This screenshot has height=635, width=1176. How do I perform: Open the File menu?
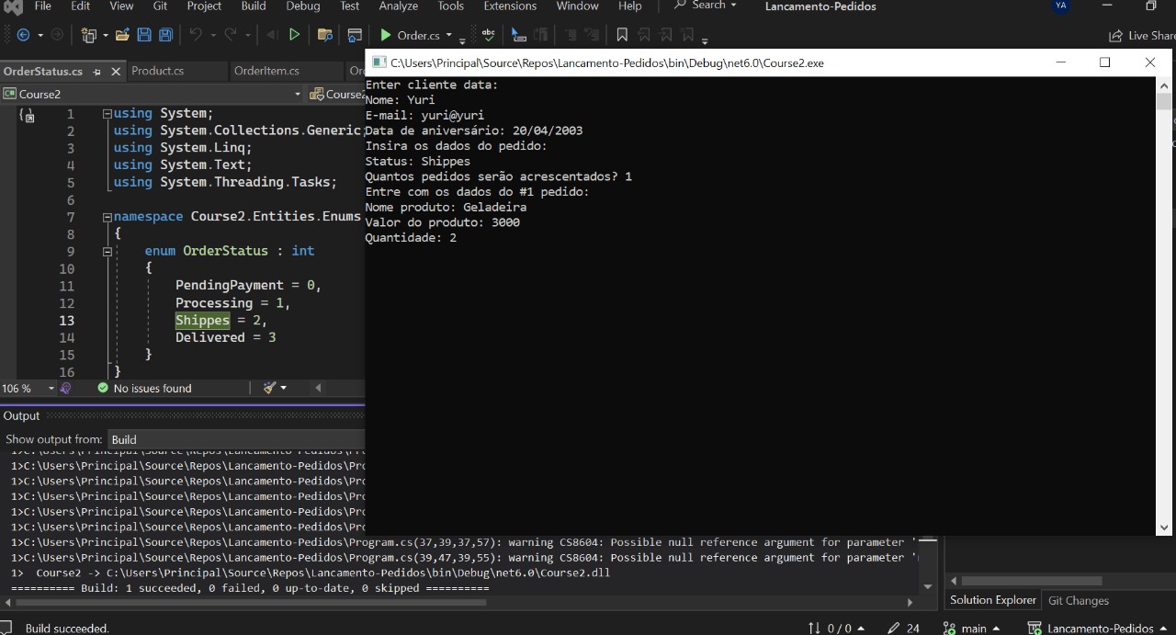42,6
